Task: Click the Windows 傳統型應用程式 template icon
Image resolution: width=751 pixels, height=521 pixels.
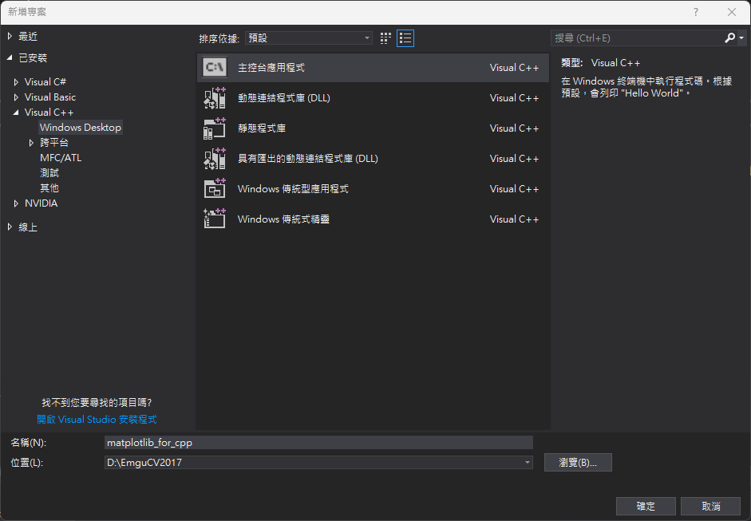Action: [x=215, y=188]
